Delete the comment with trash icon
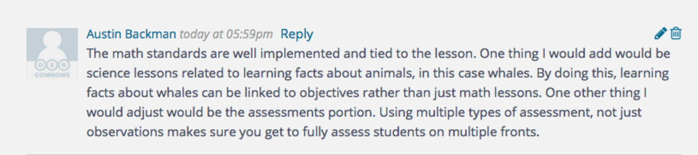 tap(676, 34)
